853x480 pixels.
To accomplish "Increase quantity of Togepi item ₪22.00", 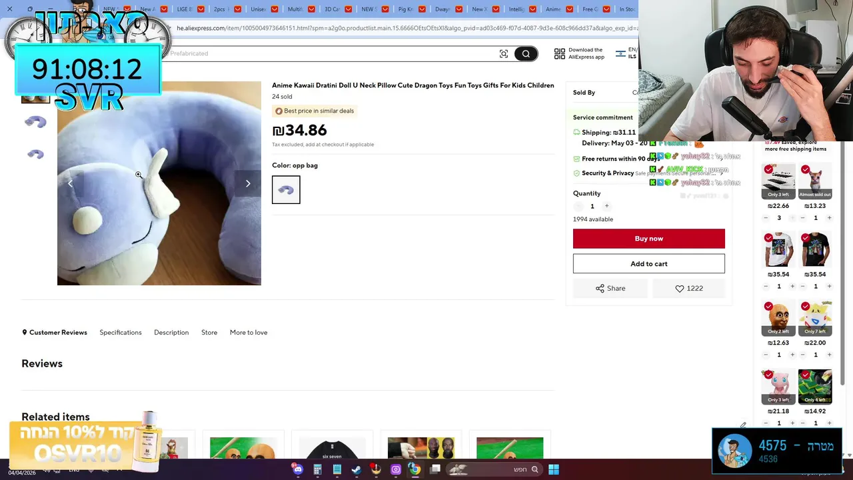I will [829, 355].
